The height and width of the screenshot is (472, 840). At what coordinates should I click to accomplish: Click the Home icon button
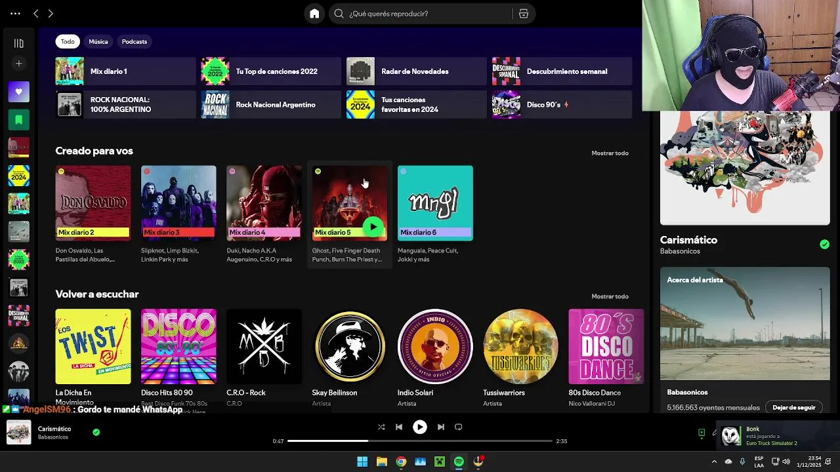(x=314, y=13)
